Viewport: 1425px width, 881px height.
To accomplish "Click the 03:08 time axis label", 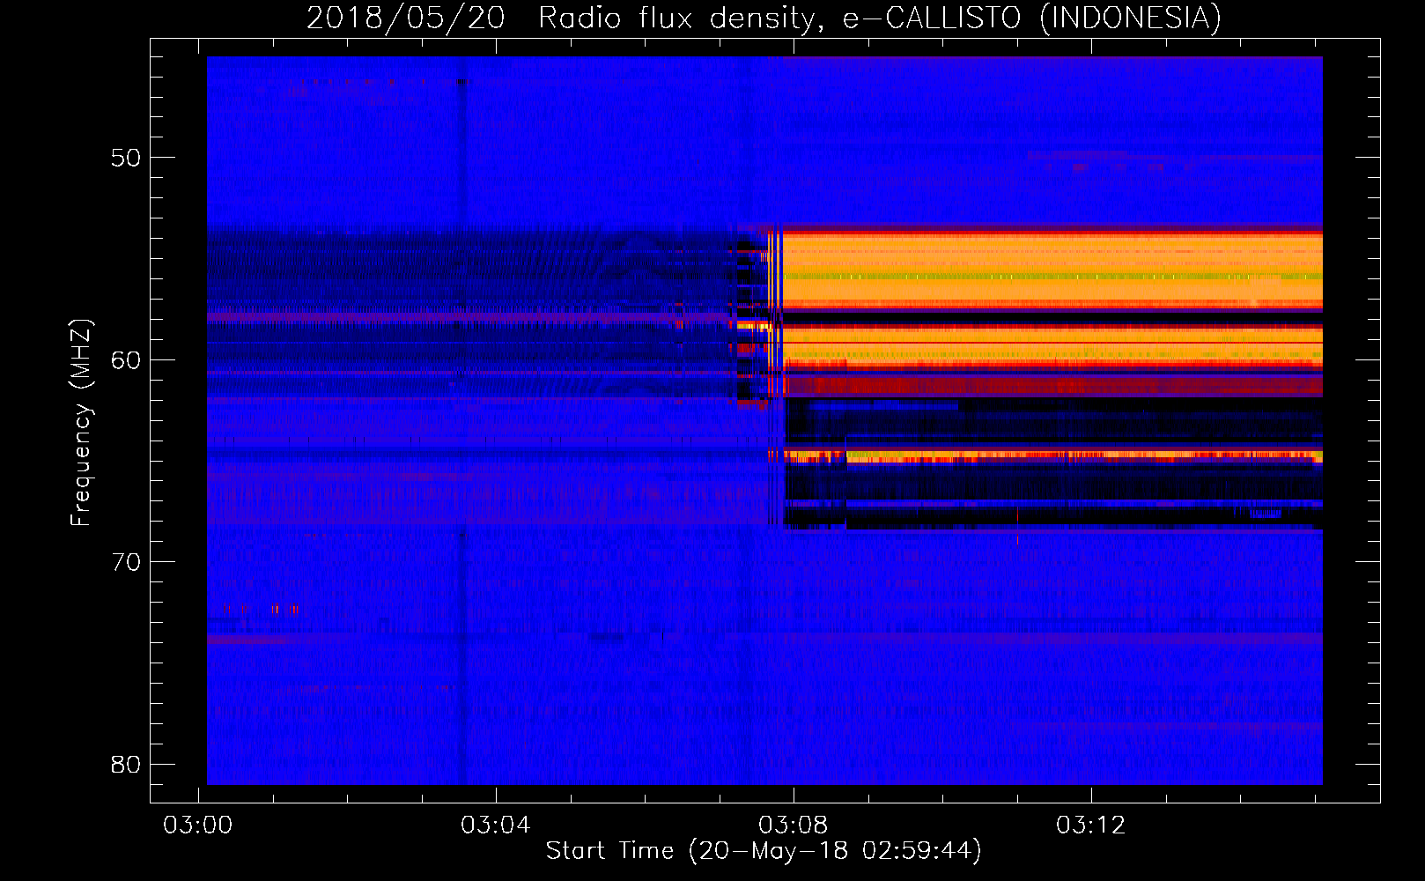I will (794, 825).
